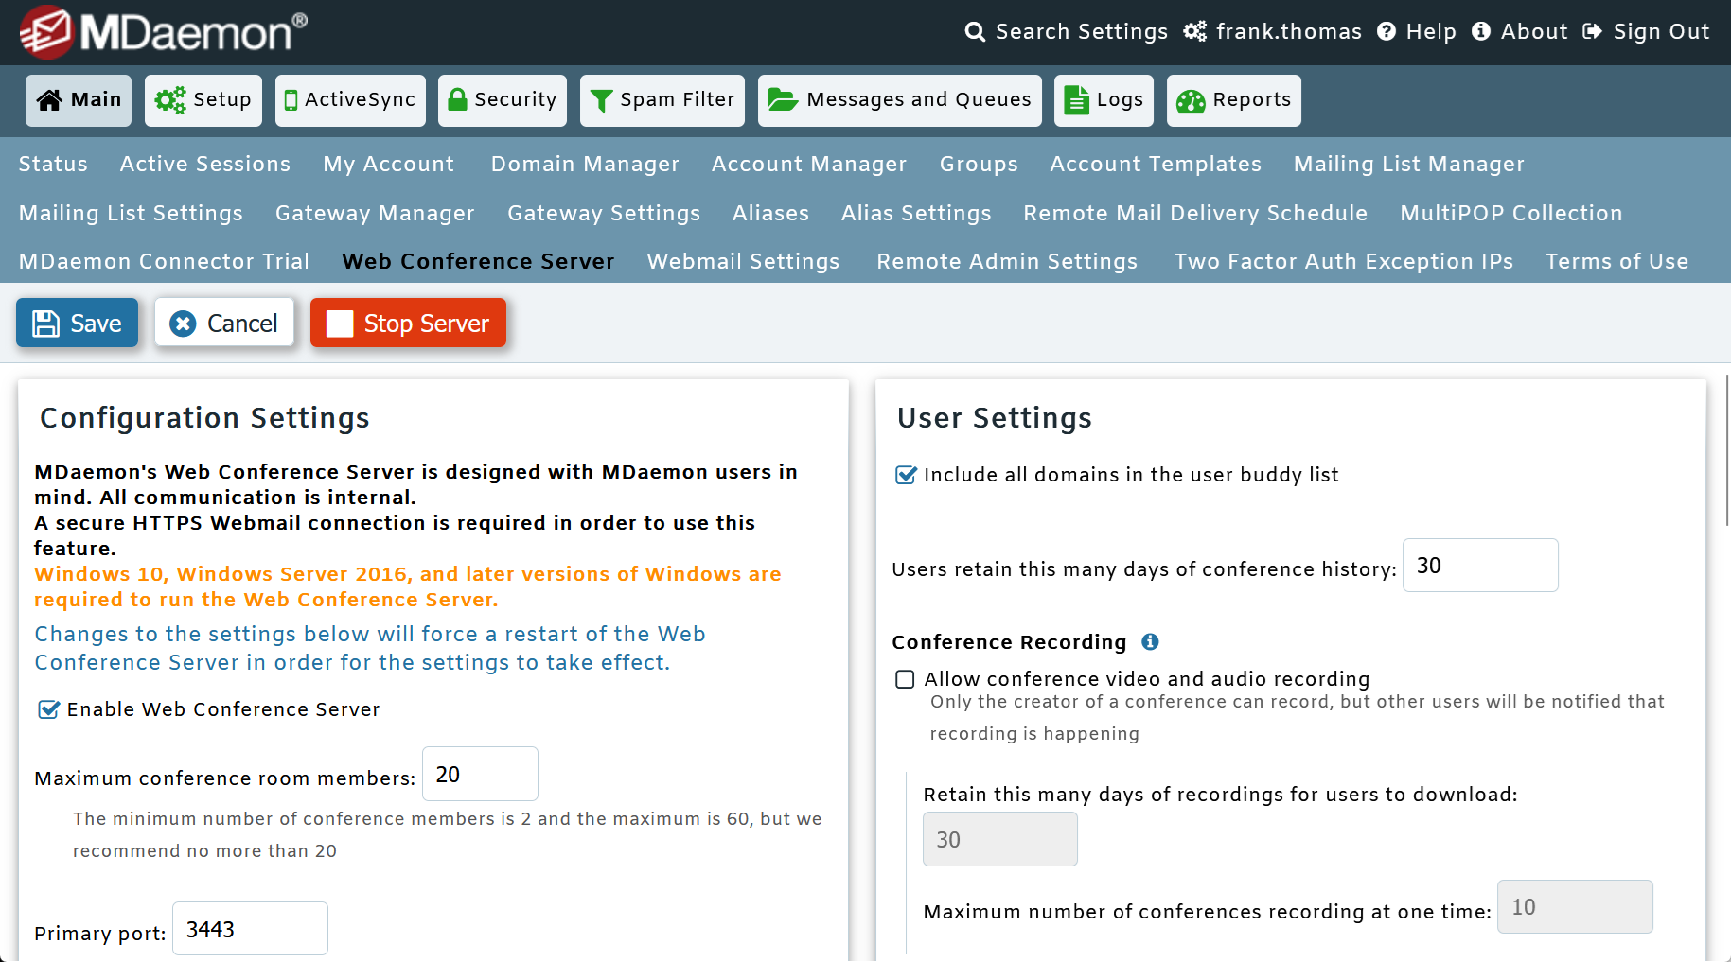Click the Sign Out arrow icon
This screenshot has height=962, width=1731.
click(x=1593, y=32)
